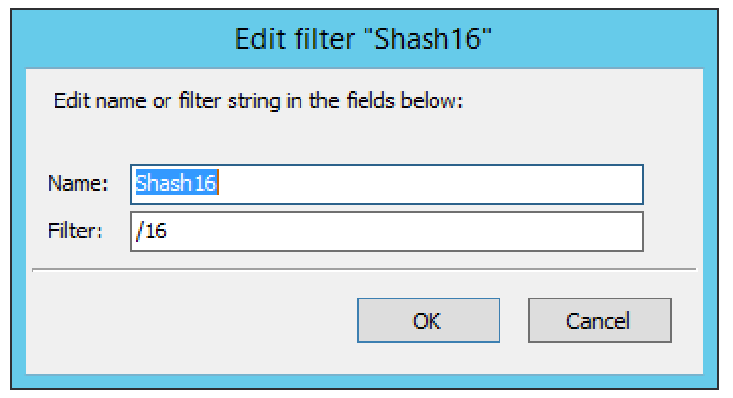Click the horizontal separator line above buttons
Viewport: 733px width, 398px height.
click(364, 269)
